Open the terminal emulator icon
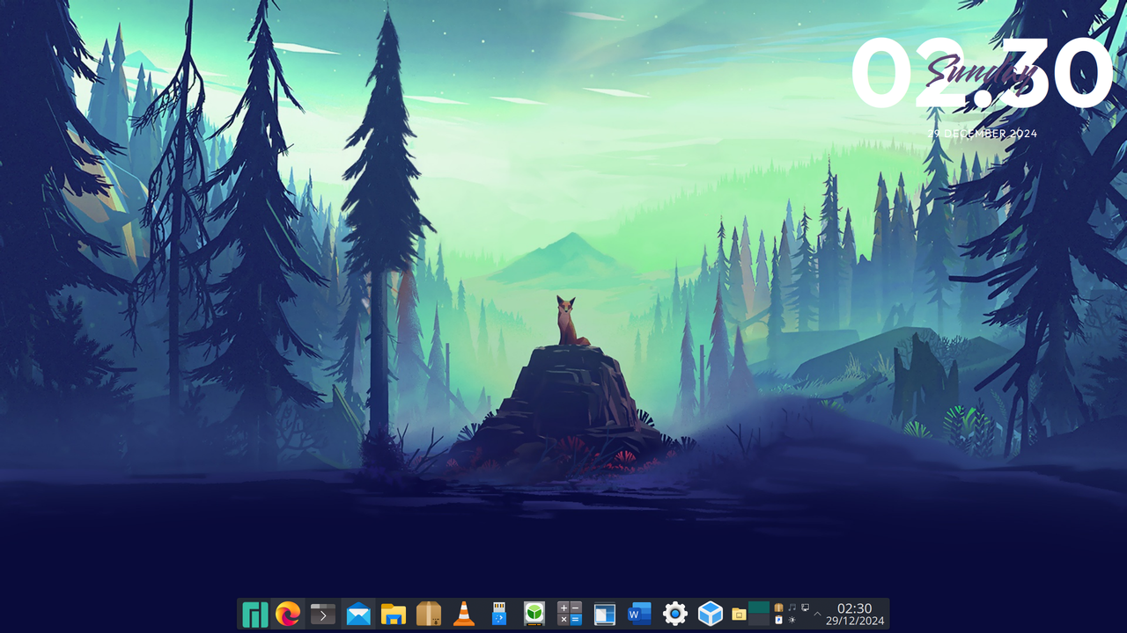This screenshot has width=1127, height=633. [323, 614]
